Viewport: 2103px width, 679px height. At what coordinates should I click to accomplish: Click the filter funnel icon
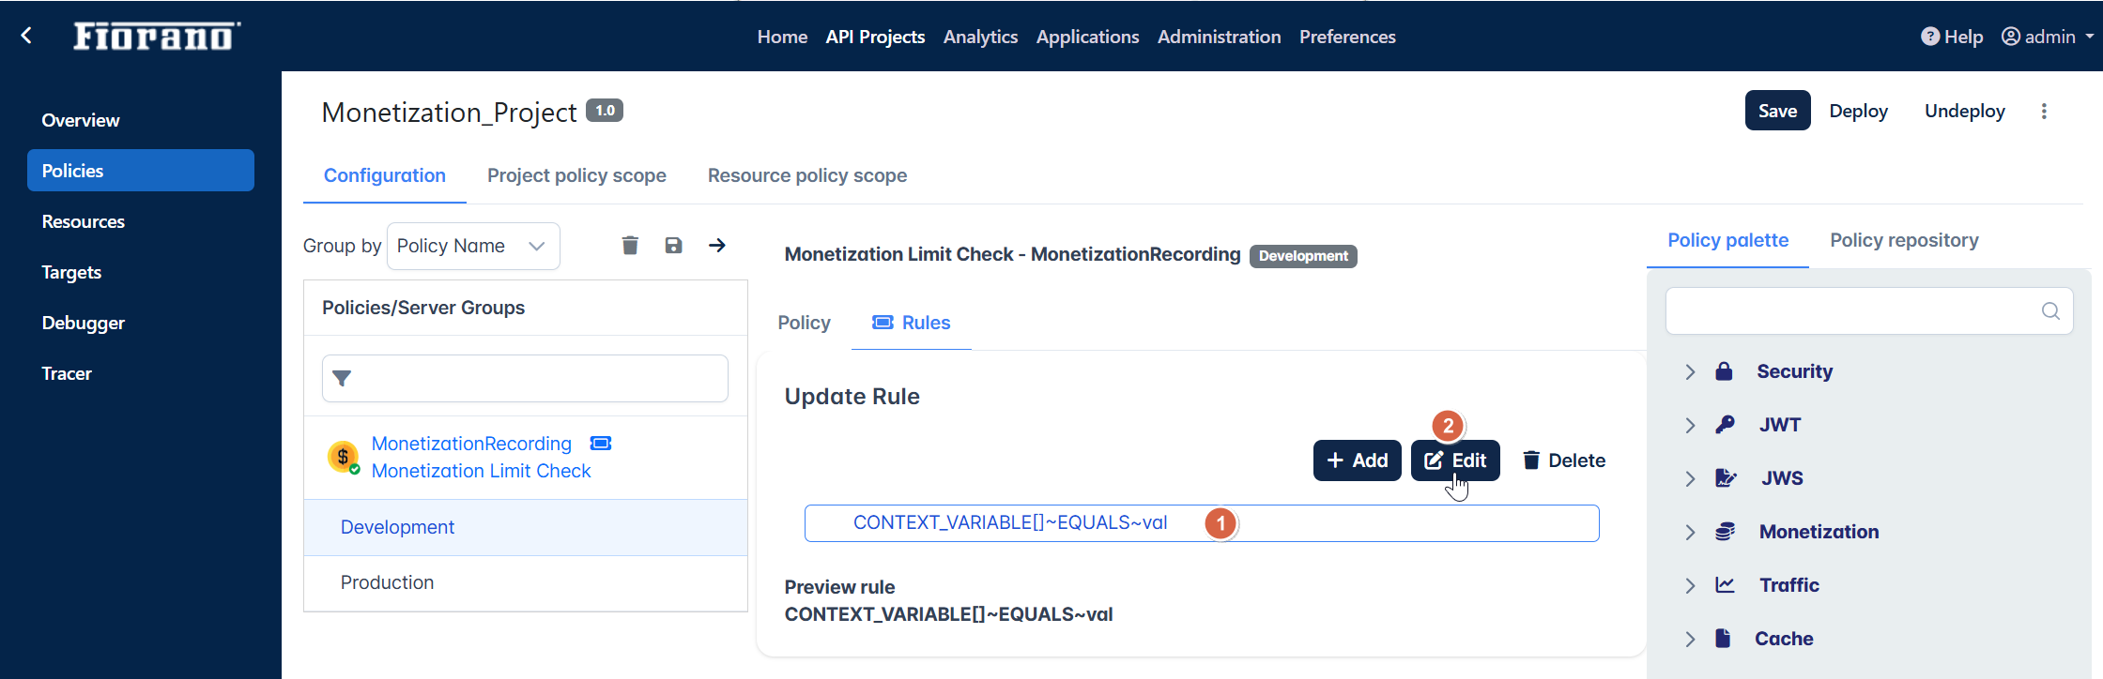(x=342, y=379)
